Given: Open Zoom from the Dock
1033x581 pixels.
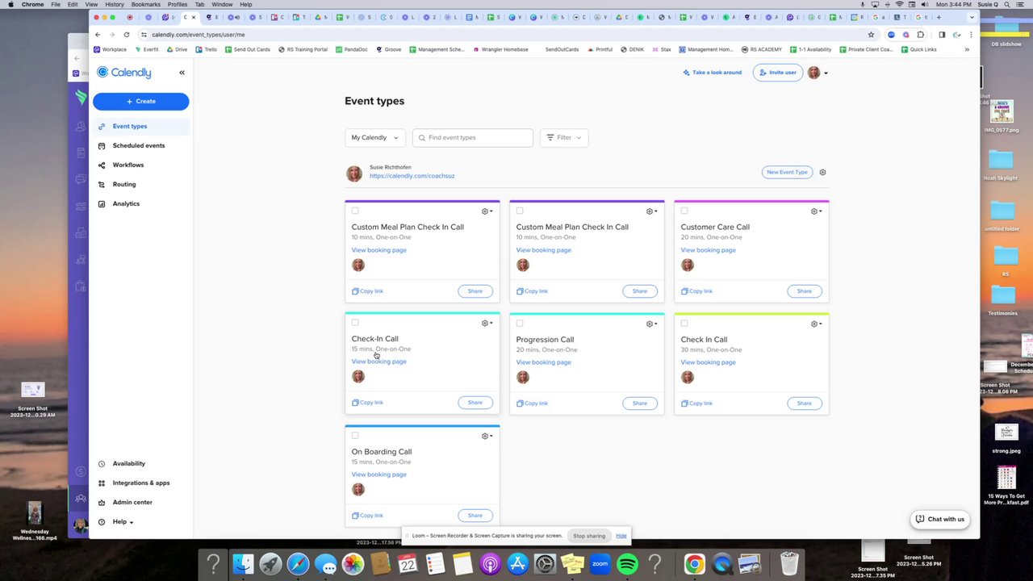Looking at the screenshot, I should [600, 563].
